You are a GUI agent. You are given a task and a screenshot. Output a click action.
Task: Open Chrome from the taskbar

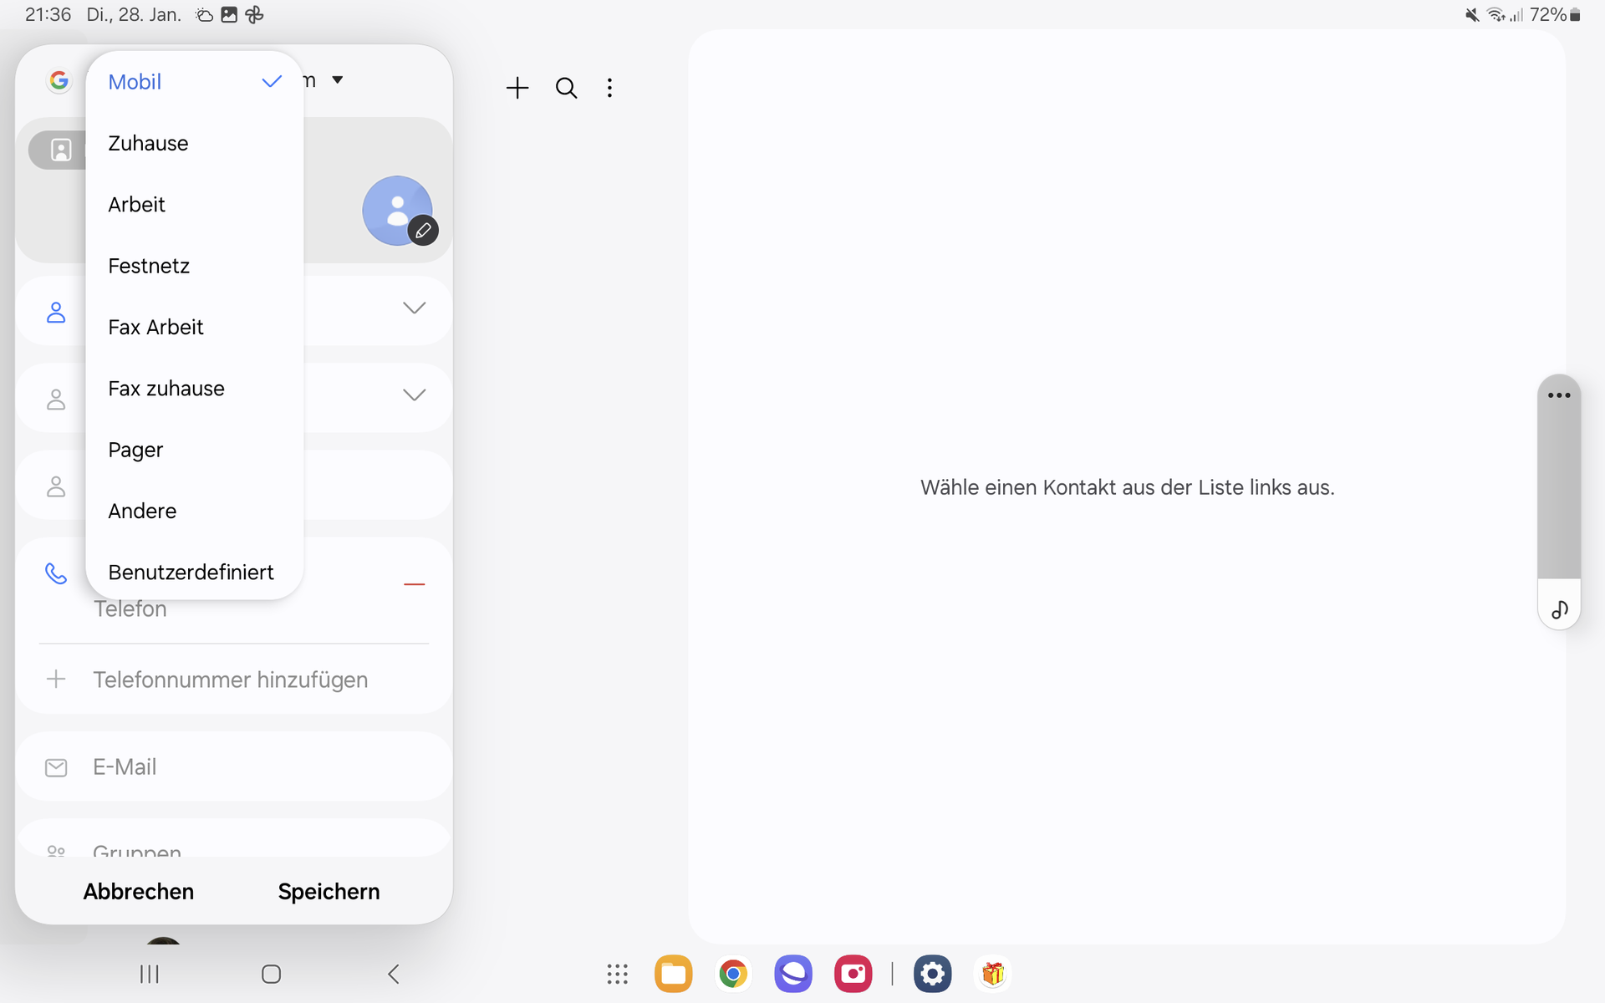tap(733, 974)
